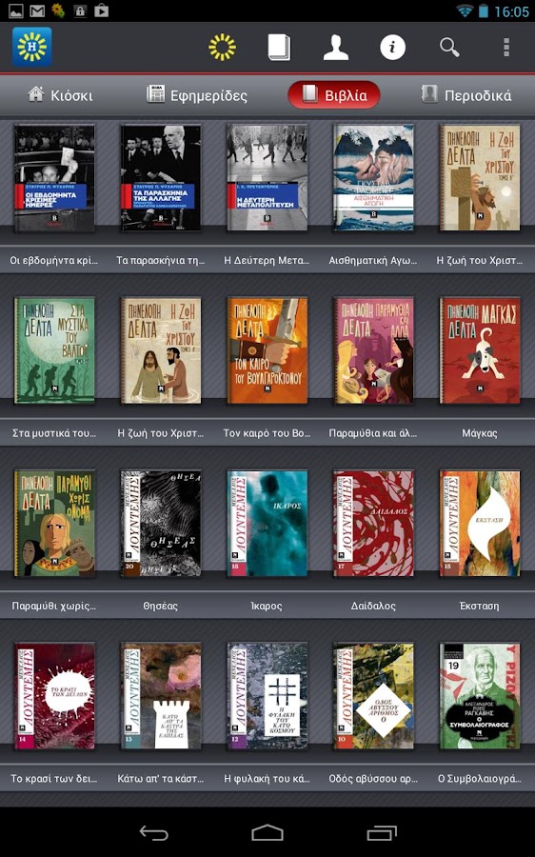Tap the title text 'Ο Συμβολαιογρά...'
This screenshot has height=857, width=535.
coord(479,779)
